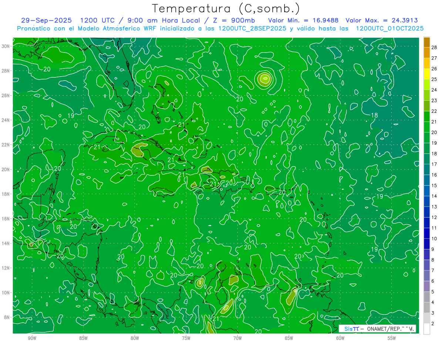The height and width of the screenshot is (343, 444).
Task: Click the yellow swatch between 25 and 26
Action: (427, 74)
